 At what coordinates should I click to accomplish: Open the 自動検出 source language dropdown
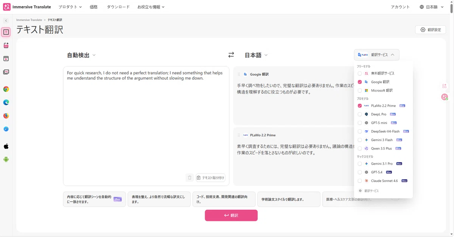coord(81,55)
